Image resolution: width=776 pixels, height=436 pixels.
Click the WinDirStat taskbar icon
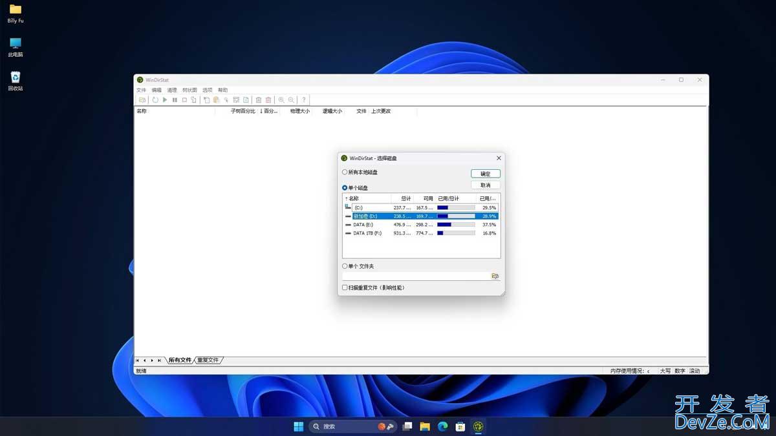(478, 426)
